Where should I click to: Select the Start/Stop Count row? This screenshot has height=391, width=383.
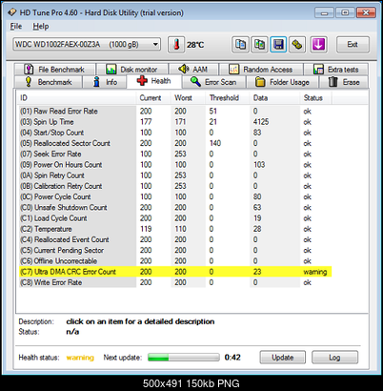click(175, 133)
